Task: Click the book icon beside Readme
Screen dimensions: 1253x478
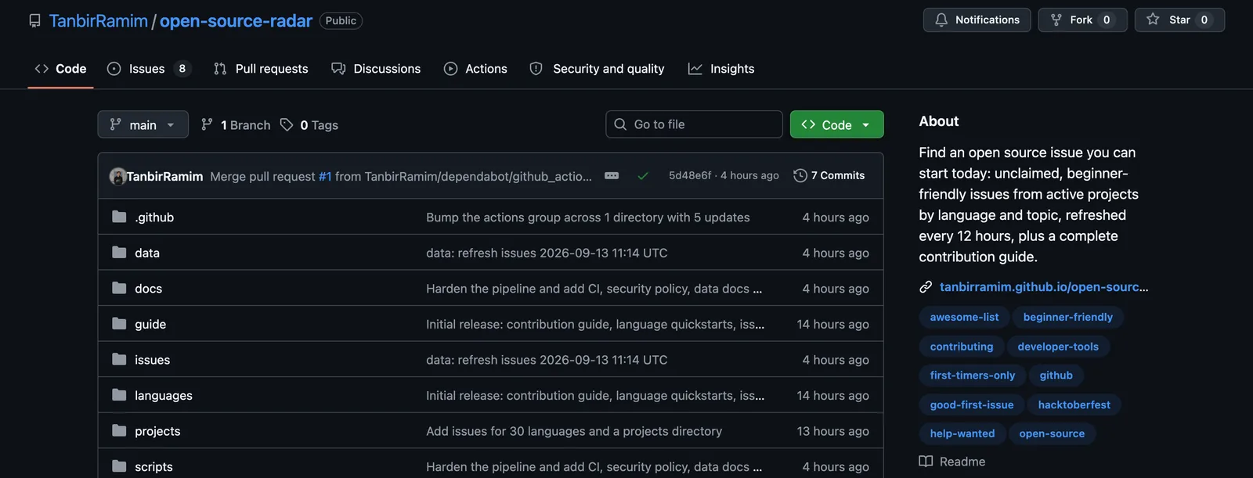Action: 926,462
